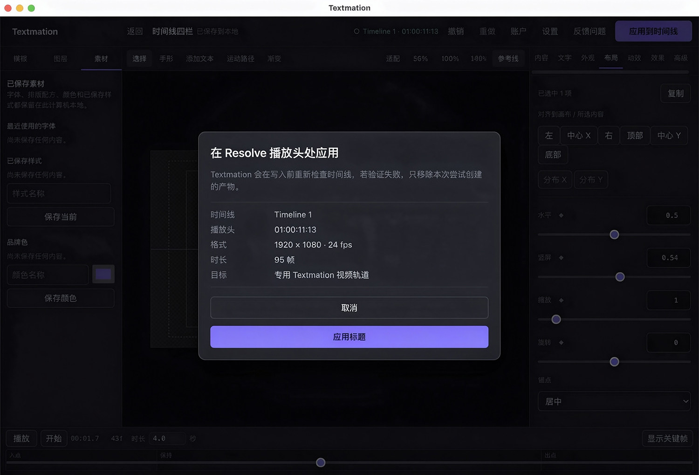Click the 复制 duplicate button
The width and height of the screenshot is (699, 475).
coord(676,93)
